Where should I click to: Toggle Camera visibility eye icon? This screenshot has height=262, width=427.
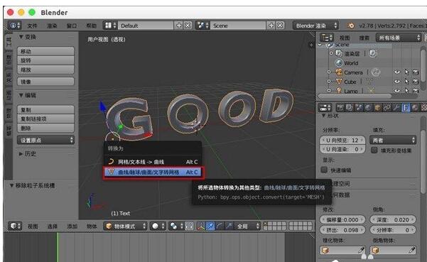pos(397,72)
